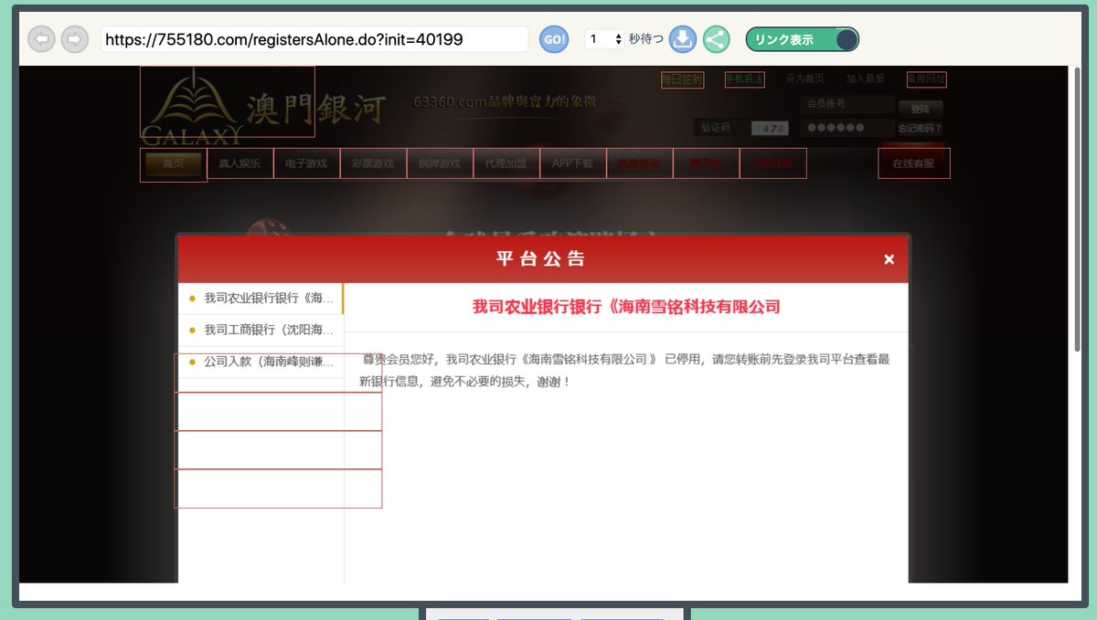The height and width of the screenshot is (620, 1097).
Task: Click 每日签到 link
Action: tap(682, 79)
